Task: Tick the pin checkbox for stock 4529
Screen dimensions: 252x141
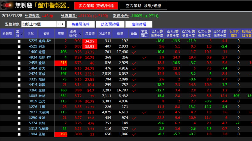Action: point(19,47)
